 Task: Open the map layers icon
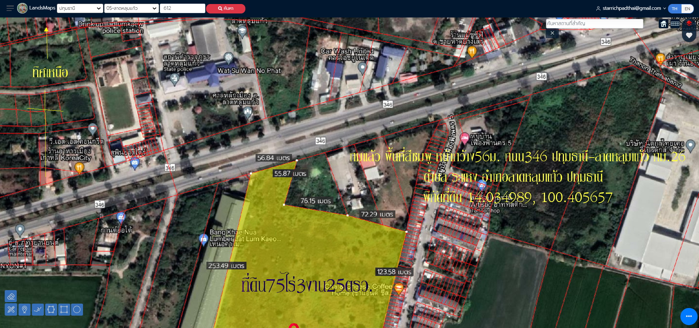(688, 23)
